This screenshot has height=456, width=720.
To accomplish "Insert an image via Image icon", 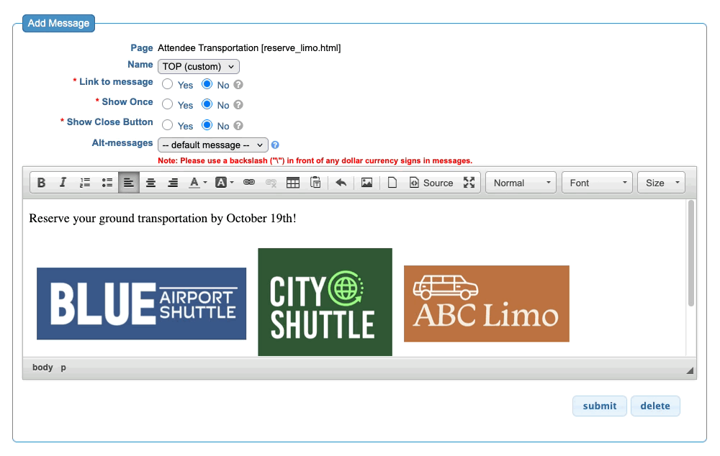I will pyautogui.click(x=366, y=183).
